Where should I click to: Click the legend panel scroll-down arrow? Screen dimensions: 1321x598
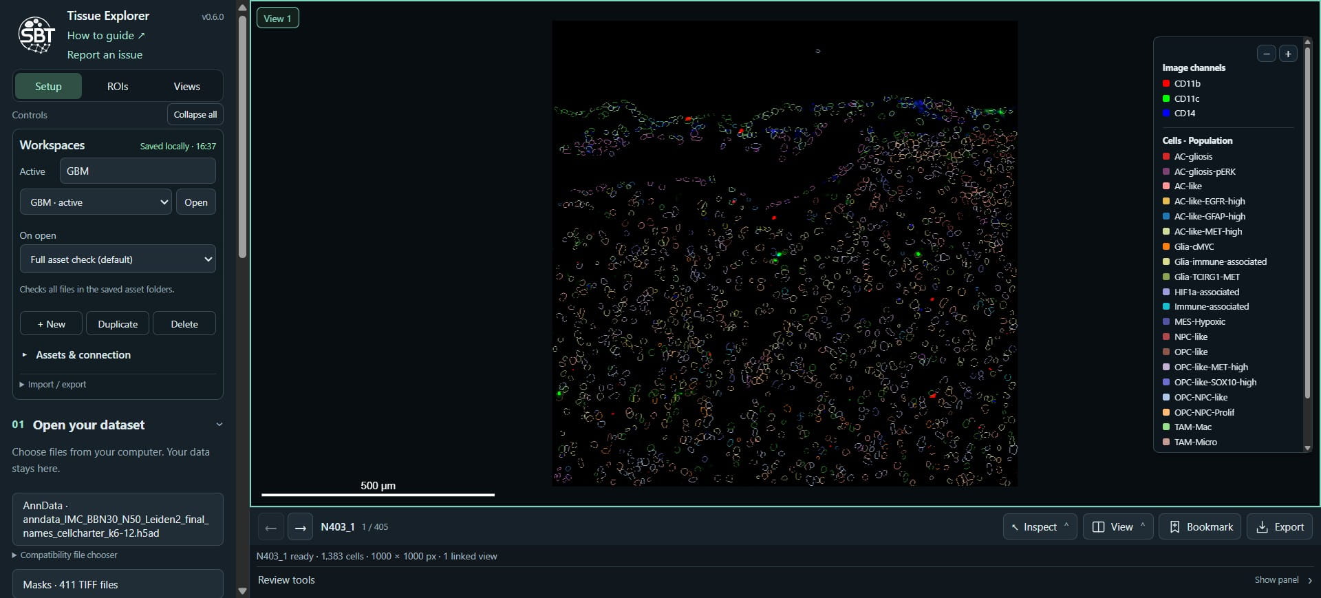coord(1307,448)
